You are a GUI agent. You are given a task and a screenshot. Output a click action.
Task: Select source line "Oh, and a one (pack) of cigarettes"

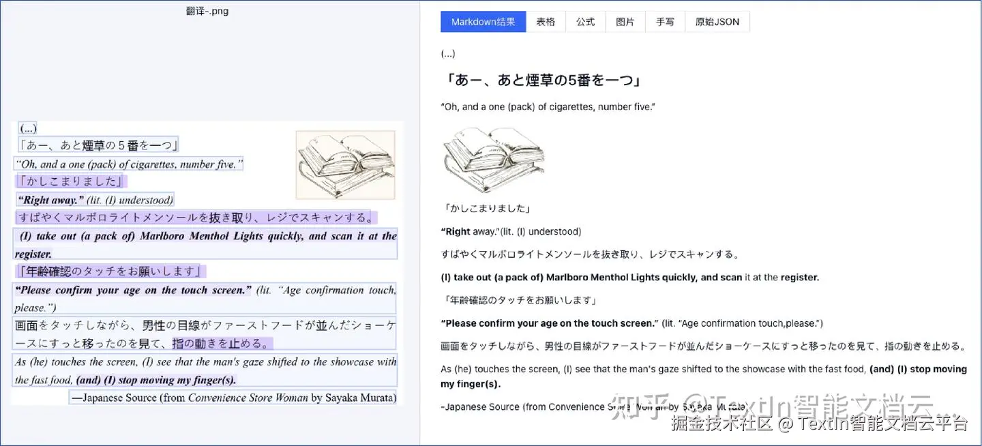[128, 164]
